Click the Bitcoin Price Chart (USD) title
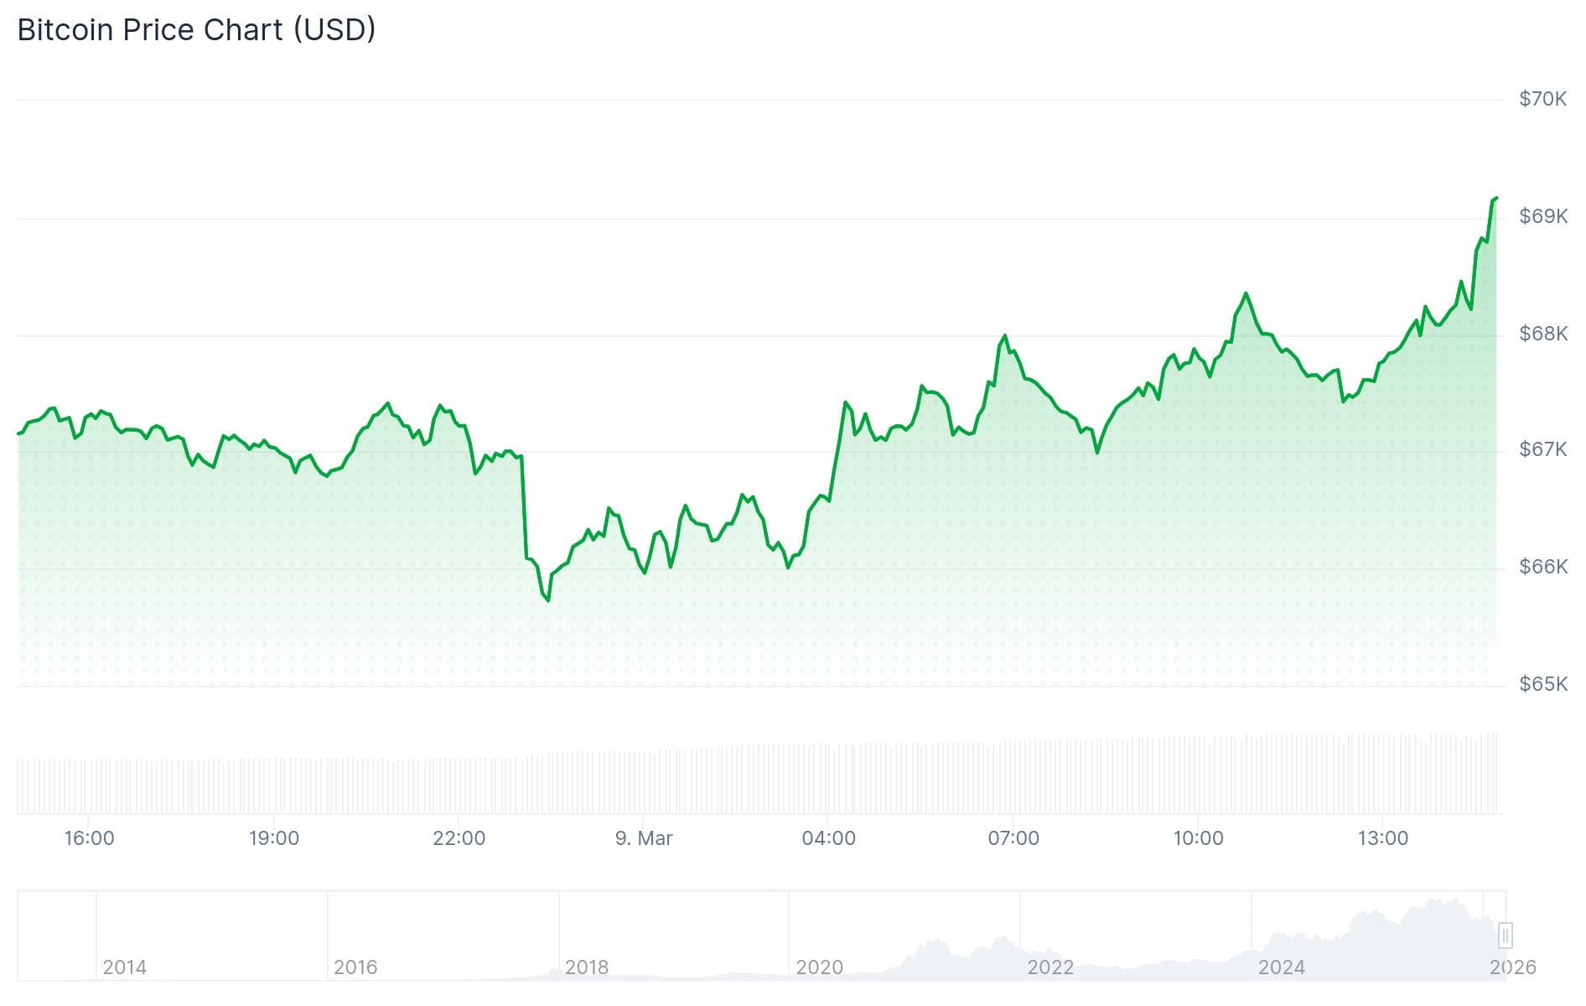Viewport: 1586px width, 1006px height. (196, 30)
